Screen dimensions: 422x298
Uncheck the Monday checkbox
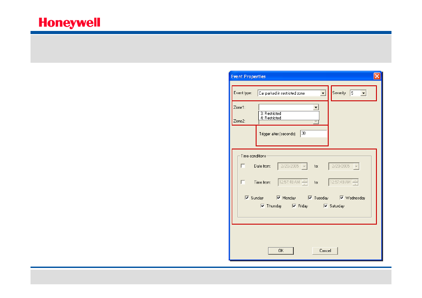[x=278, y=198]
